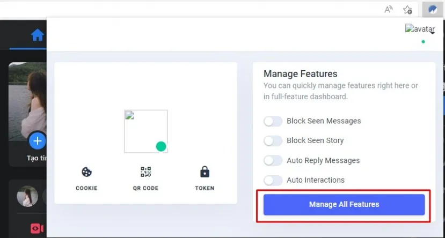Click the Read Aloud icon in address bar
This screenshot has height=238, width=445.
click(389, 9)
